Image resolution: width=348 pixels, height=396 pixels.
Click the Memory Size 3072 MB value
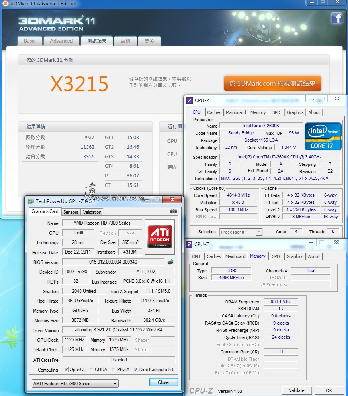80,320
